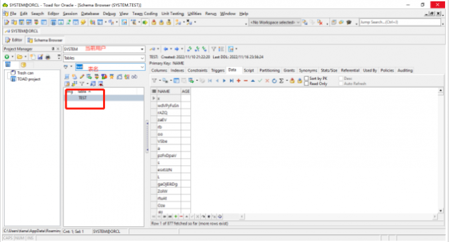Click the Sigma totals icon
This screenshot has width=449, height=242.
pyautogui.click(x=281, y=81)
